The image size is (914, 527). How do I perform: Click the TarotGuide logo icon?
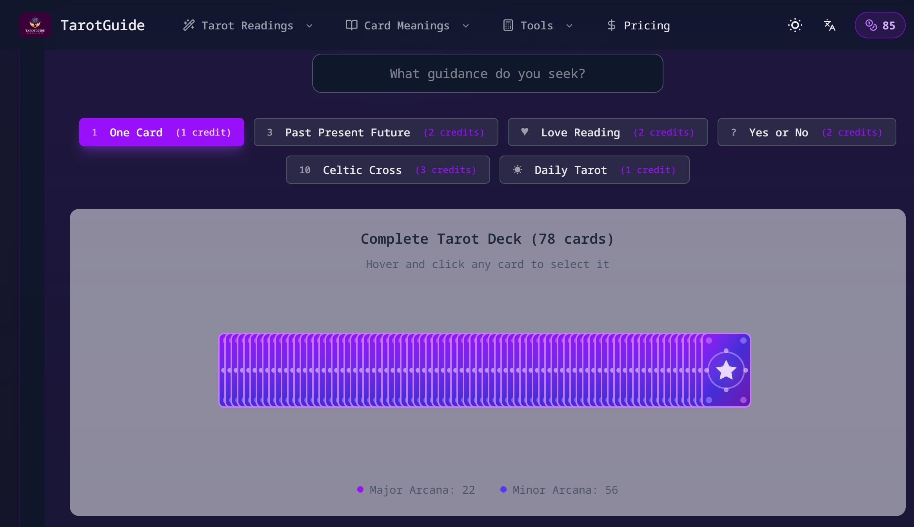pos(35,25)
